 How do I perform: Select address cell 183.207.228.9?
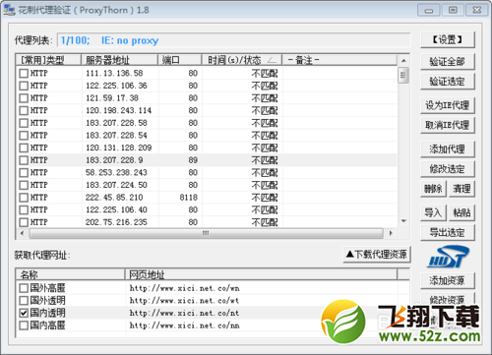114,160
